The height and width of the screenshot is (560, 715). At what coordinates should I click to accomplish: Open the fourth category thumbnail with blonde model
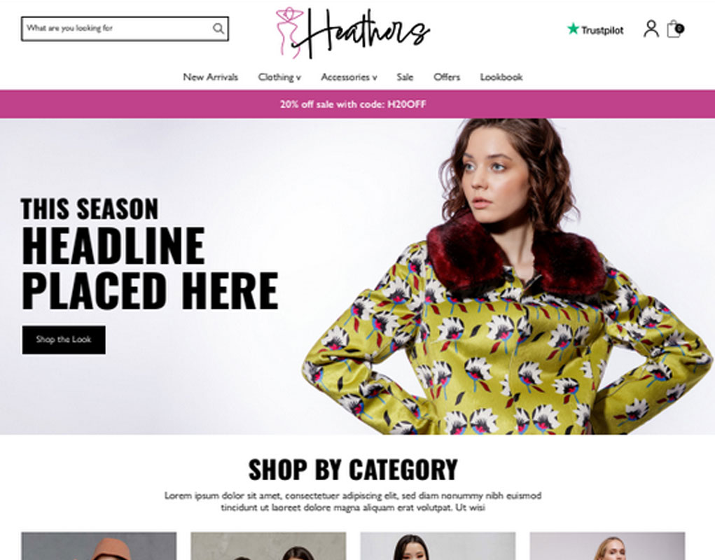pyautogui.click(x=607, y=546)
